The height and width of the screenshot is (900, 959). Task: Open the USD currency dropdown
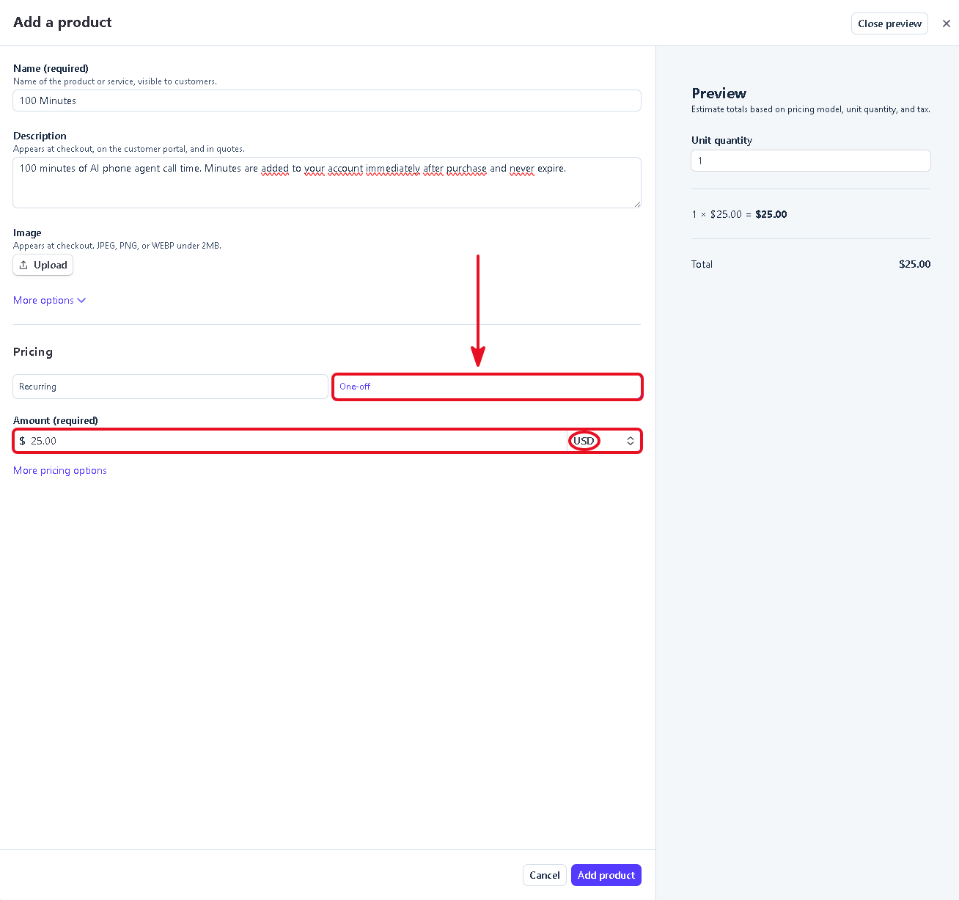tap(603, 441)
